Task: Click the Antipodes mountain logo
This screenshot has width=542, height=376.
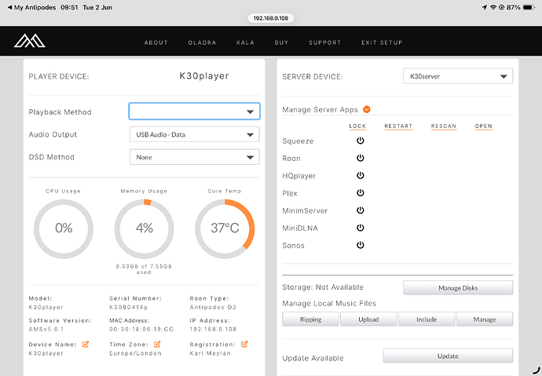Action: tap(29, 41)
